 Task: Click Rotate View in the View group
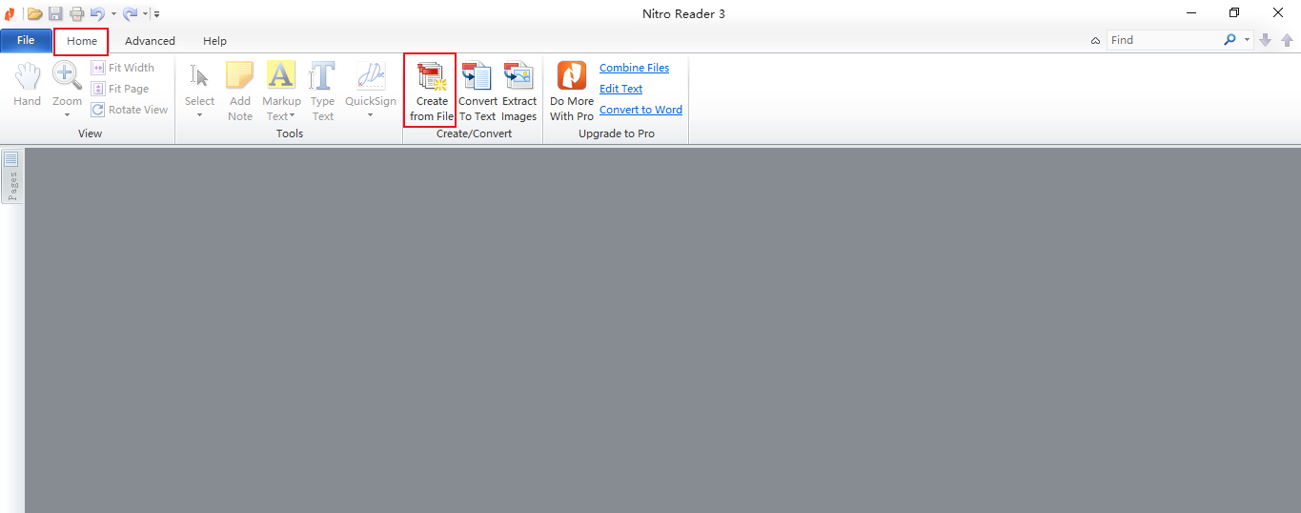pyautogui.click(x=130, y=110)
